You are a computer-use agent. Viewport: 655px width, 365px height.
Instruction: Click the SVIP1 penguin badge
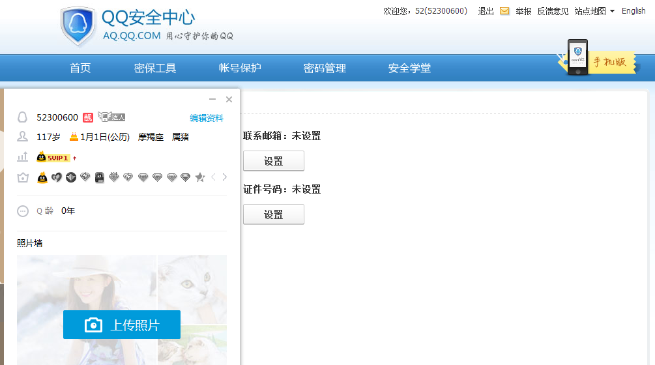pos(53,158)
